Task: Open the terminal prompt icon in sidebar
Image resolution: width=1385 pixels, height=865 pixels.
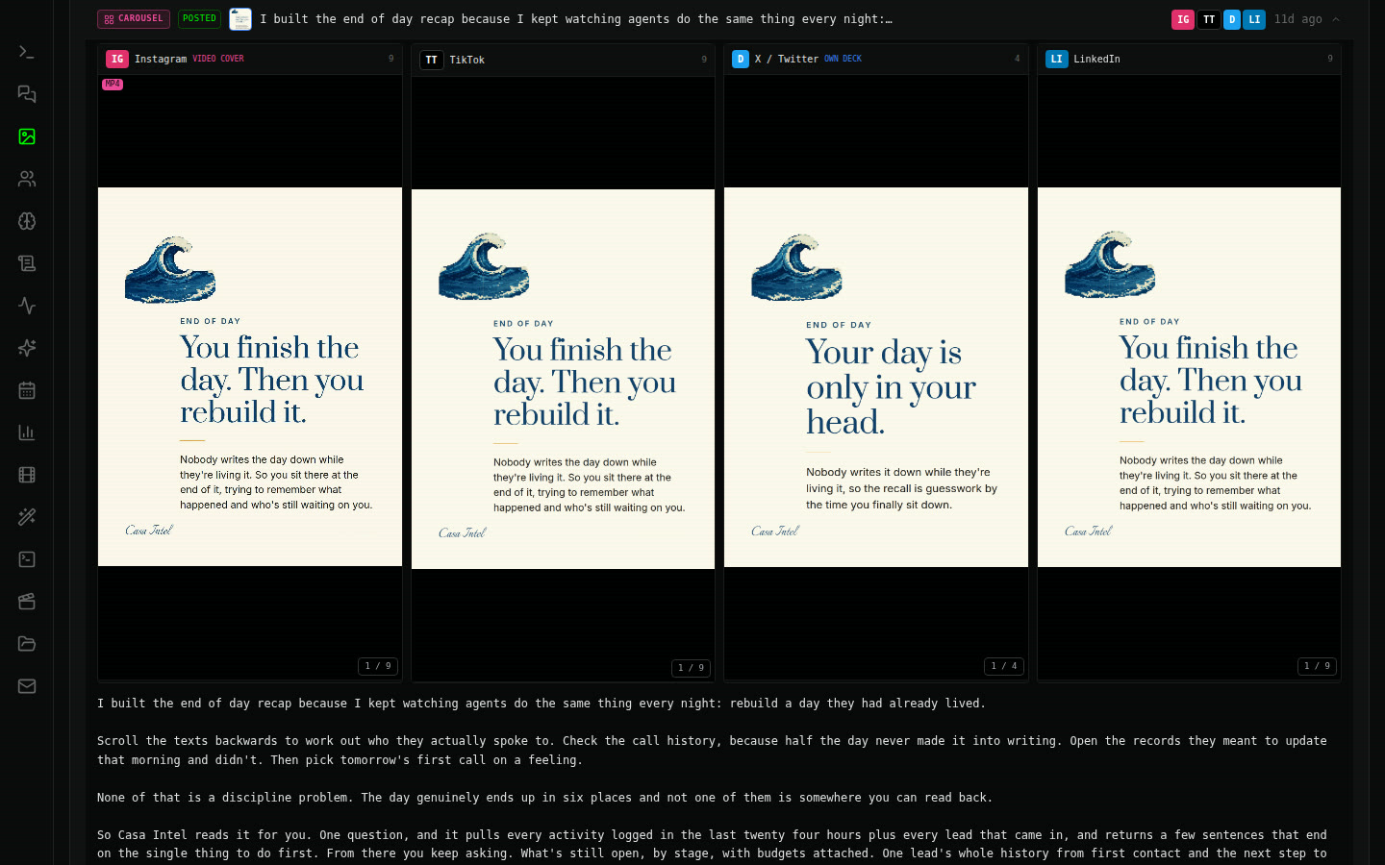Action: coord(27,52)
